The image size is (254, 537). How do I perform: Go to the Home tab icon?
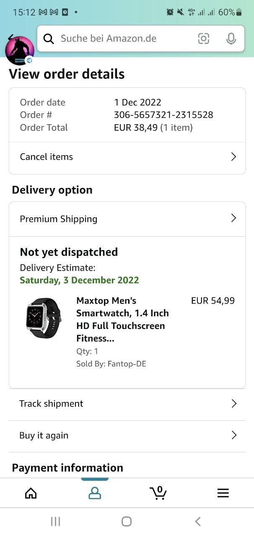pos(31,493)
